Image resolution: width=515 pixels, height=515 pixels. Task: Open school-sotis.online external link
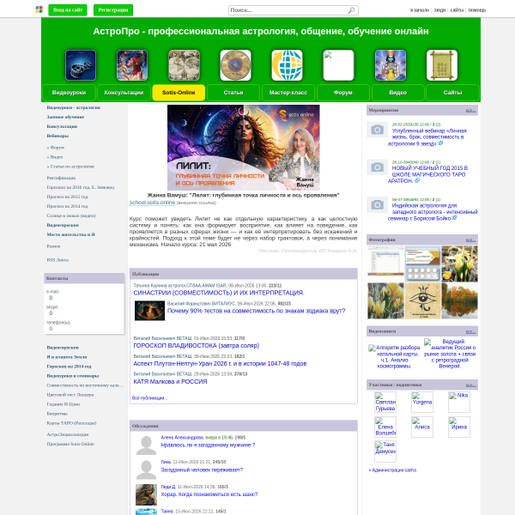[152, 203]
